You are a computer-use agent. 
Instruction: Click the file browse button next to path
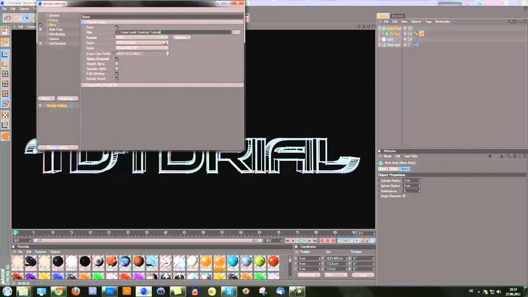point(236,32)
